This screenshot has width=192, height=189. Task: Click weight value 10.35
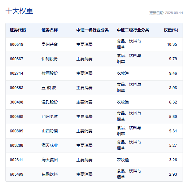[x=172, y=44]
